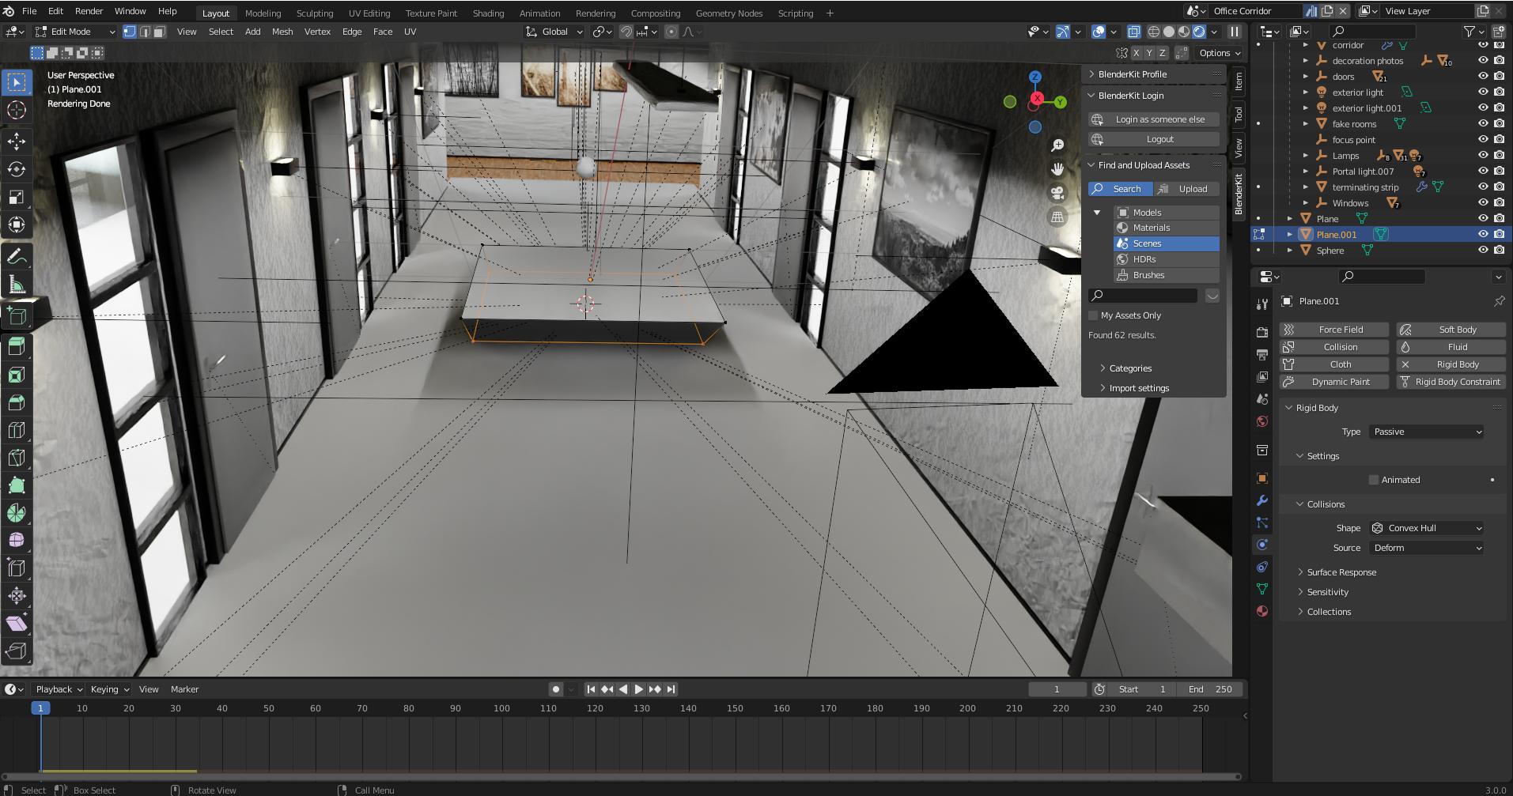Click the Material properties sphere icon
The width and height of the screenshot is (1513, 796).
[x=1262, y=611]
